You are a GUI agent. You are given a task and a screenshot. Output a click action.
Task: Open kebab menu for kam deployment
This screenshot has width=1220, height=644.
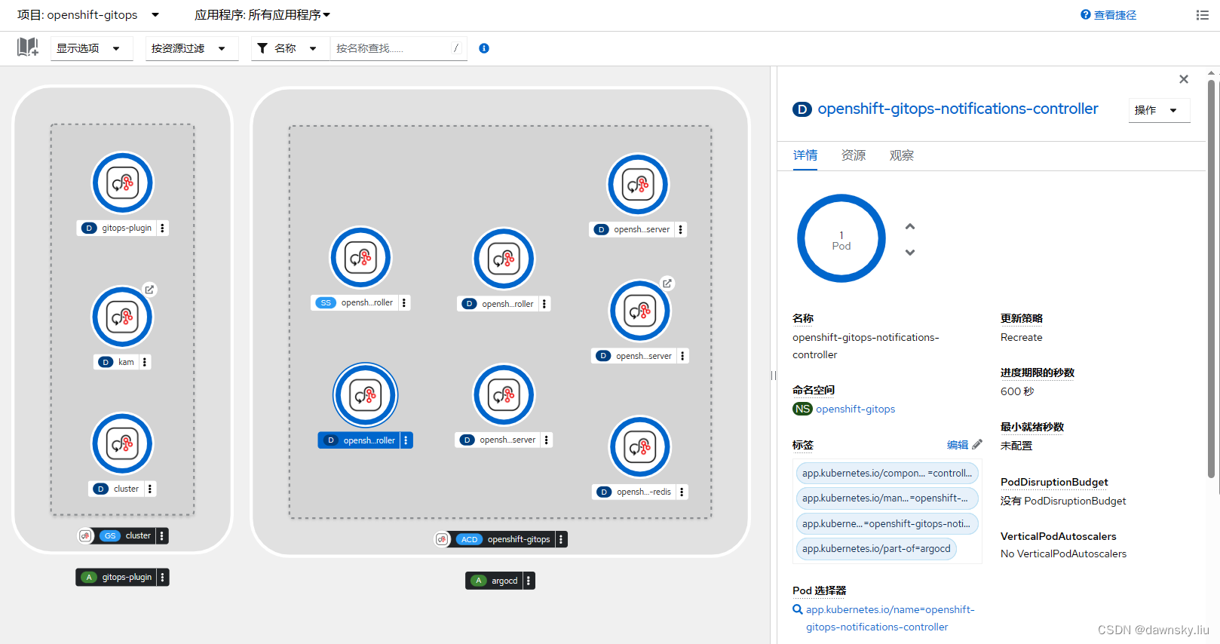[145, 362]
